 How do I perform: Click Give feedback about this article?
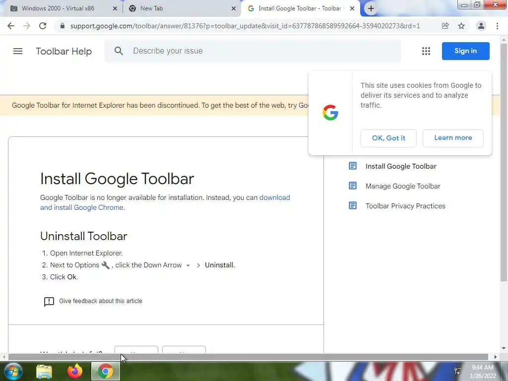(100, 301)
